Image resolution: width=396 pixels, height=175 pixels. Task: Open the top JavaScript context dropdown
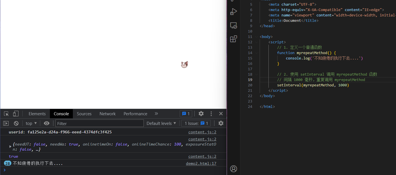coord(31,123)
